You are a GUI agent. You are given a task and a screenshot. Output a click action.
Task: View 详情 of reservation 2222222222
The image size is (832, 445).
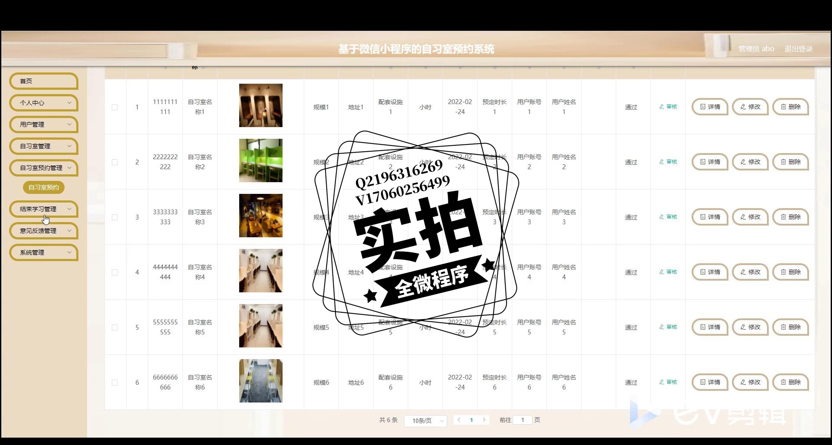point(710,162)
